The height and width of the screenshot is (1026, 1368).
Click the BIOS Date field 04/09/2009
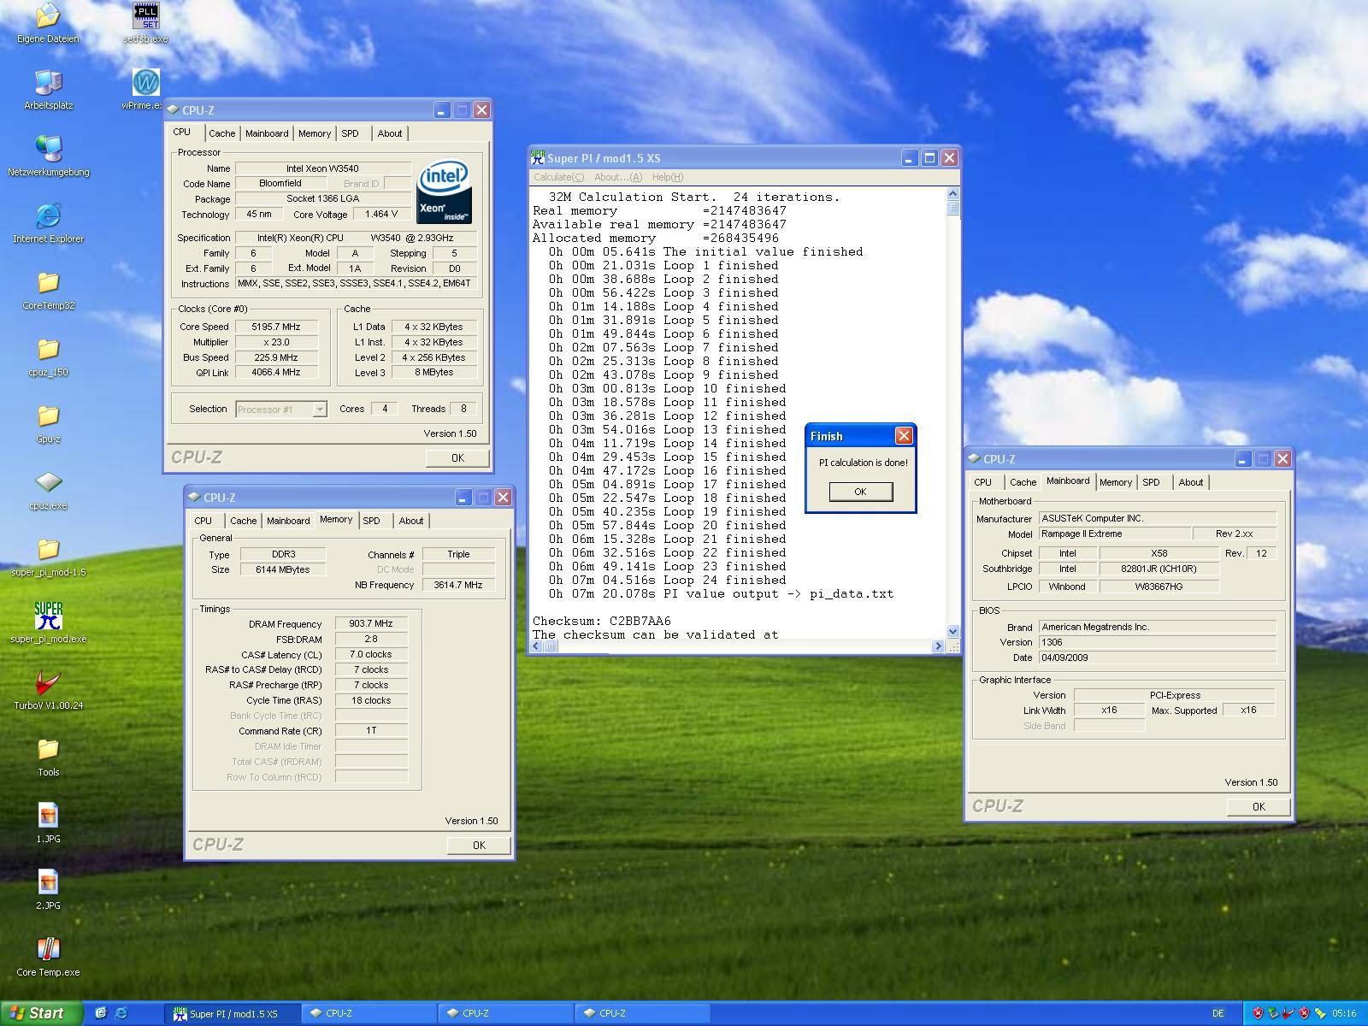click(x=1158, y=657)
